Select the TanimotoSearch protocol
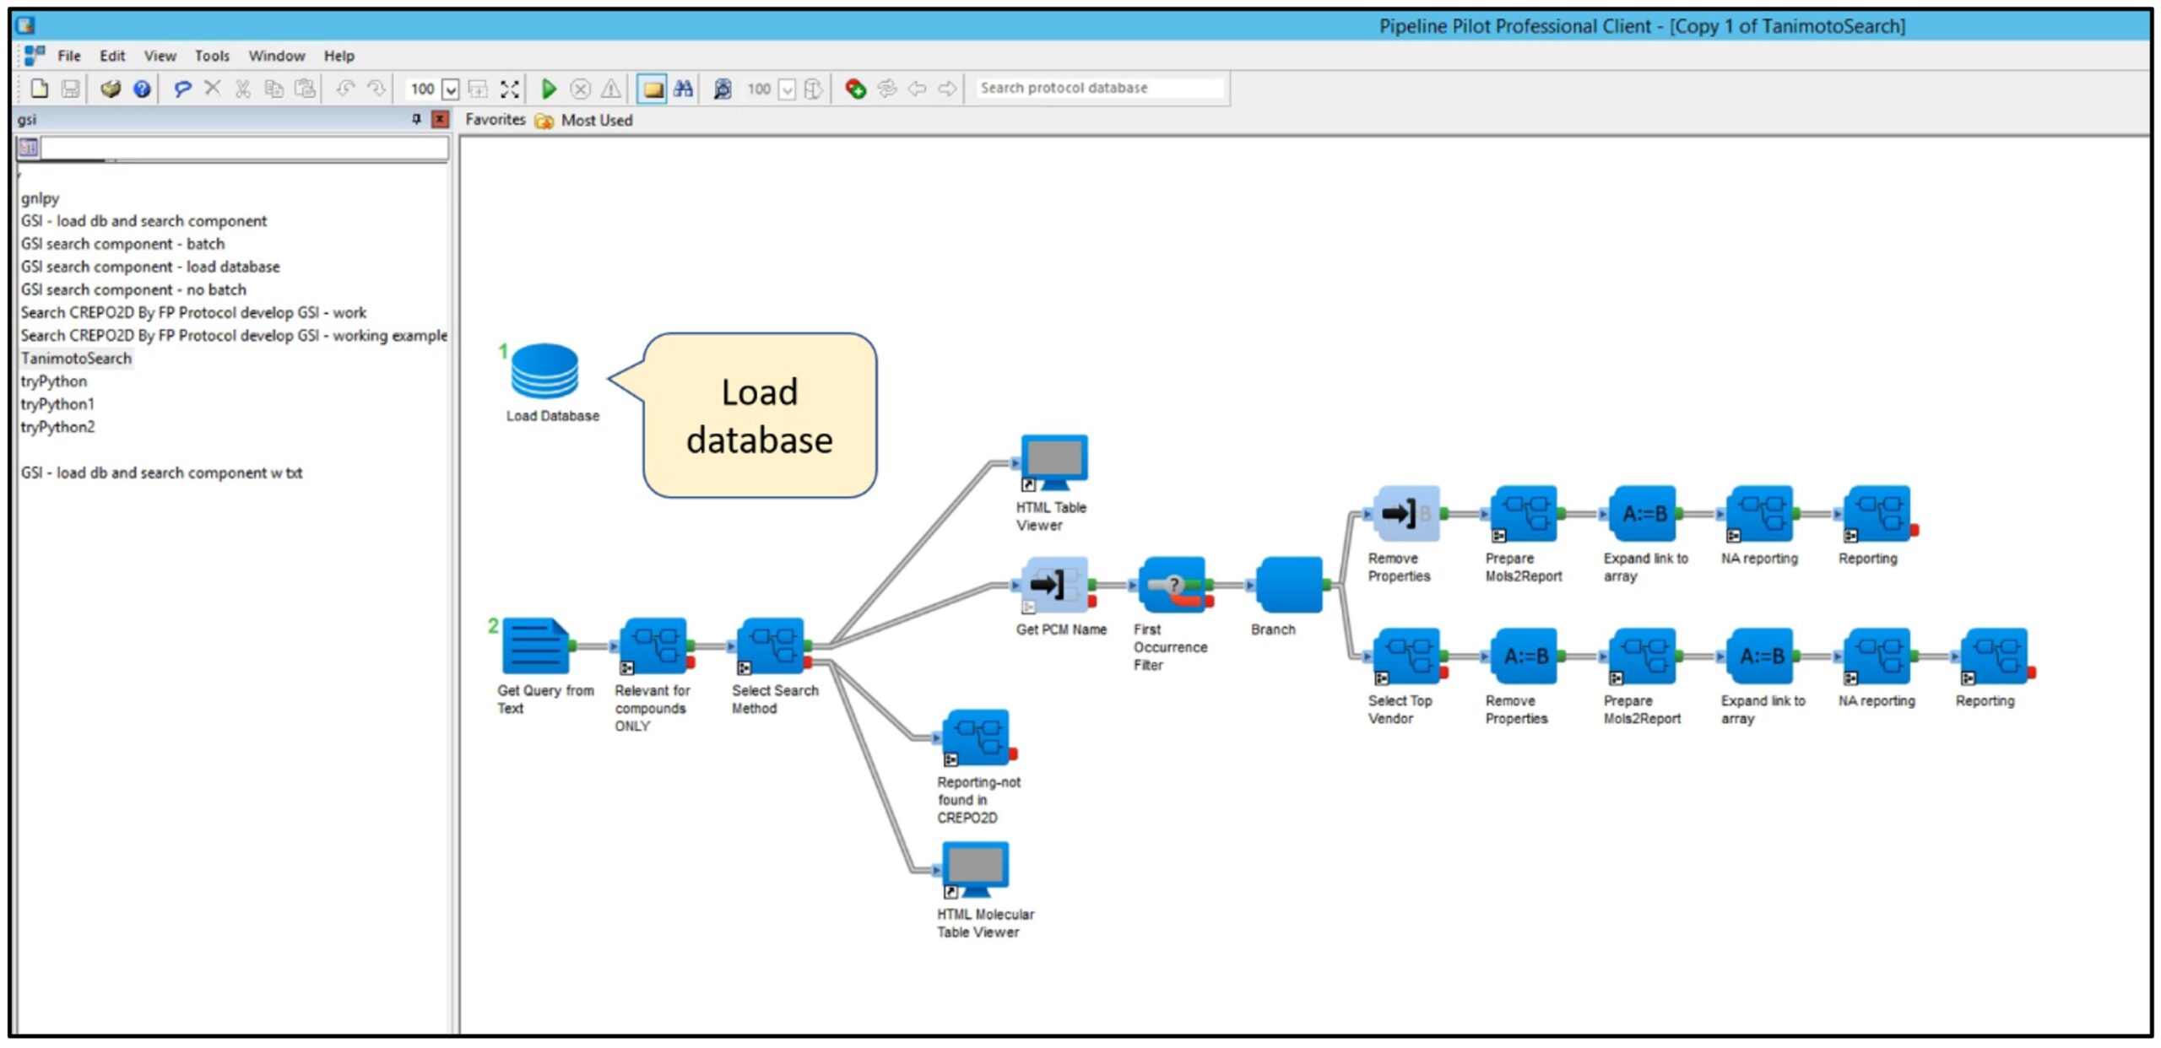 [x=77, y=358]
